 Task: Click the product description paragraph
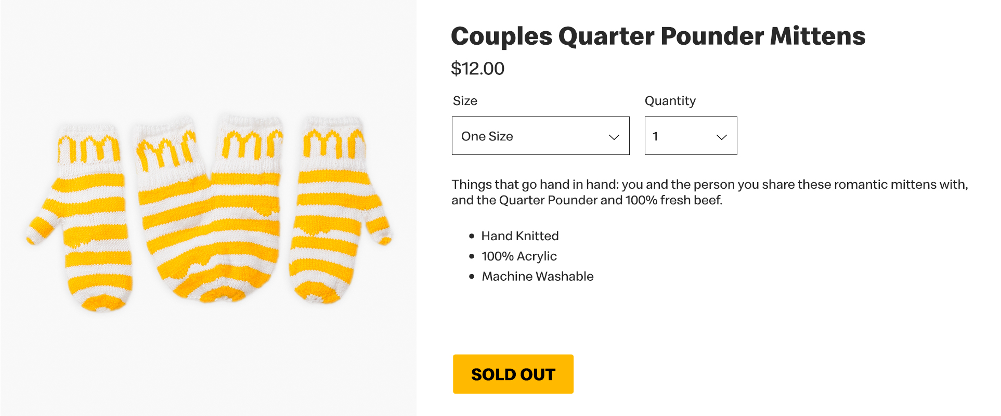point(709,192)
